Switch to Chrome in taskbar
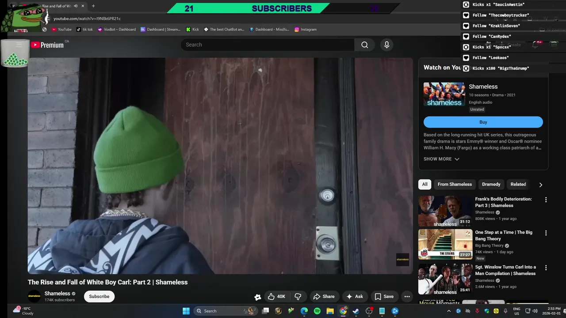The width and height of the screenshot is (566, 318). point(343,311)
